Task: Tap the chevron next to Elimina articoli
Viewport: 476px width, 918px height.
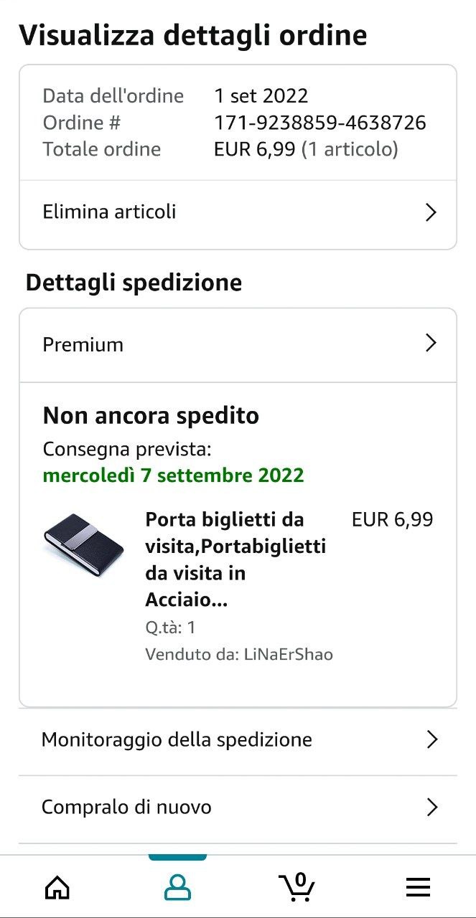Action: [431, 212]
